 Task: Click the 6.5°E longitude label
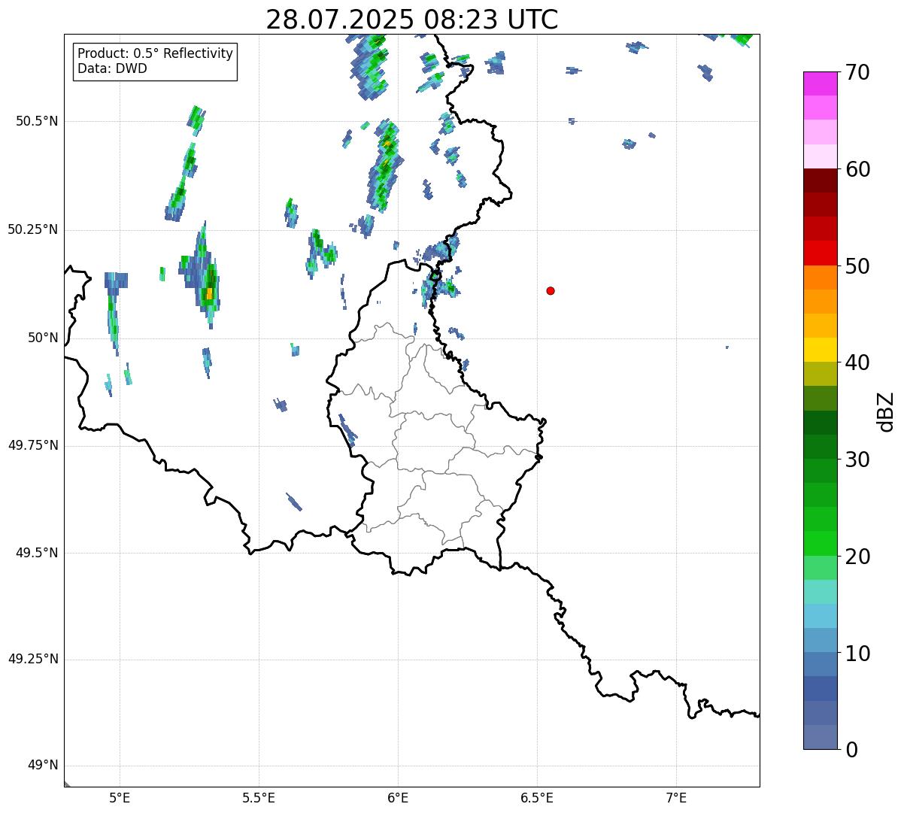[537, 797]
